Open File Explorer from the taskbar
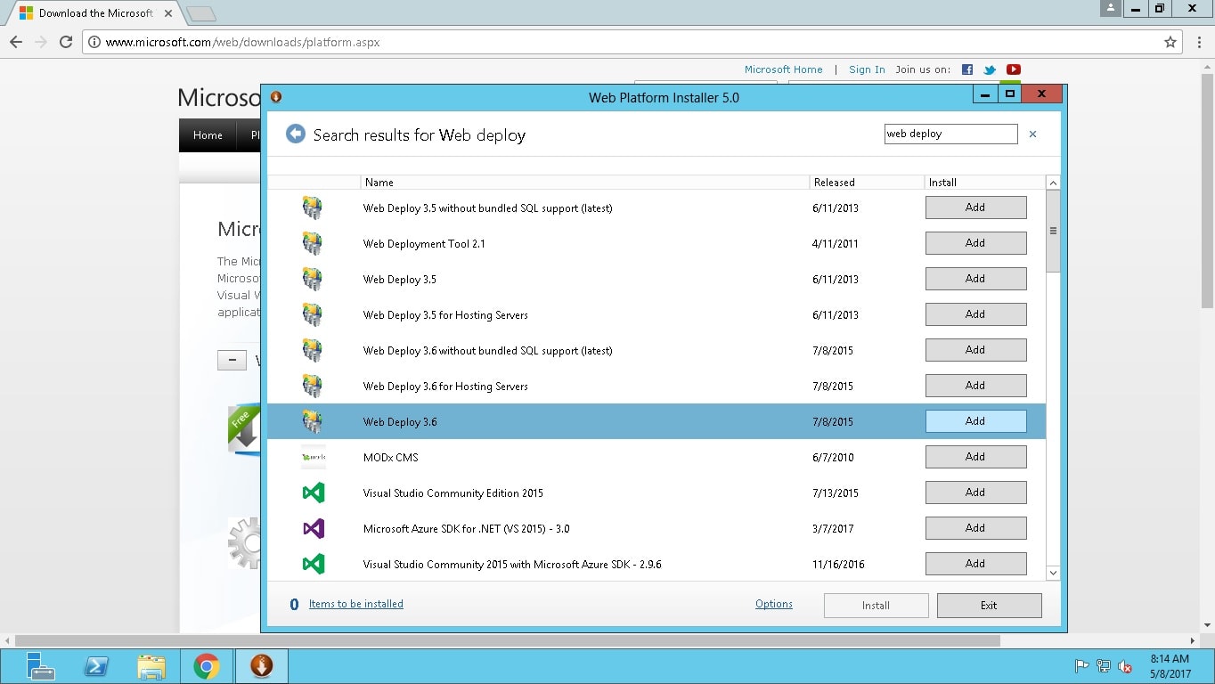 pyautogui.click(x=152, y=666)
